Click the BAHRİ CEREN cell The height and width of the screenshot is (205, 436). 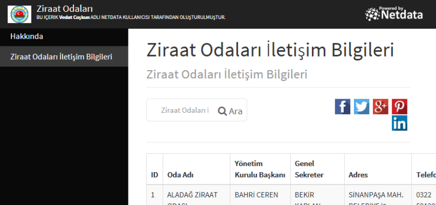pyautogui.click(x=260, y=195)
